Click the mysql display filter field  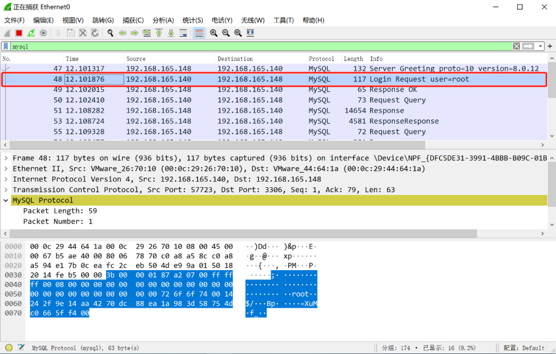tap(262, 46)
